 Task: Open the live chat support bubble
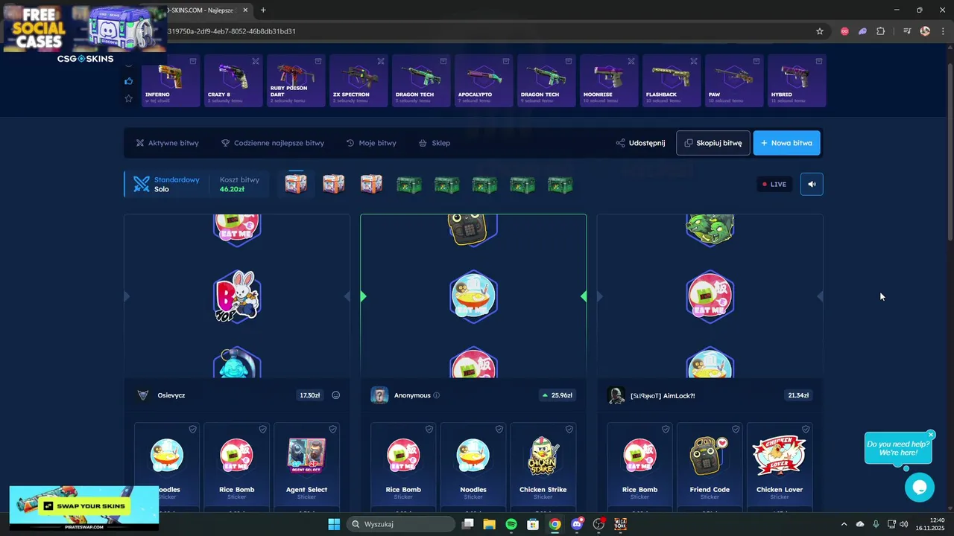(920, 488)
